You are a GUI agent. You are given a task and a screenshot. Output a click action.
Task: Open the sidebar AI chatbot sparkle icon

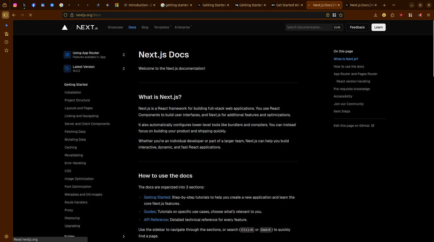coord(6,26)
